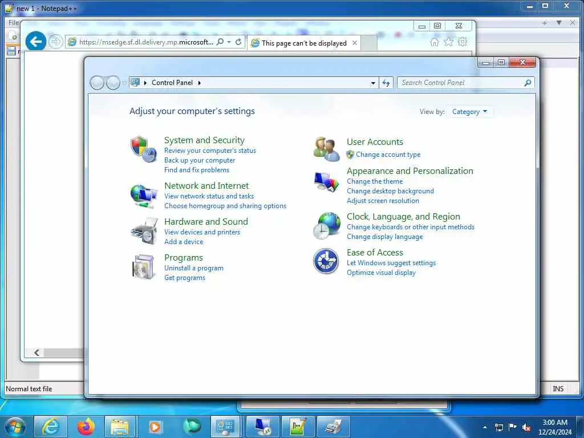Click 'Adjust screen resolution' link

point(383,200)
